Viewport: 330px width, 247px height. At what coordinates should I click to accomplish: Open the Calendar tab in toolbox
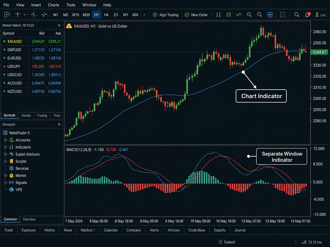coord(111,230)
